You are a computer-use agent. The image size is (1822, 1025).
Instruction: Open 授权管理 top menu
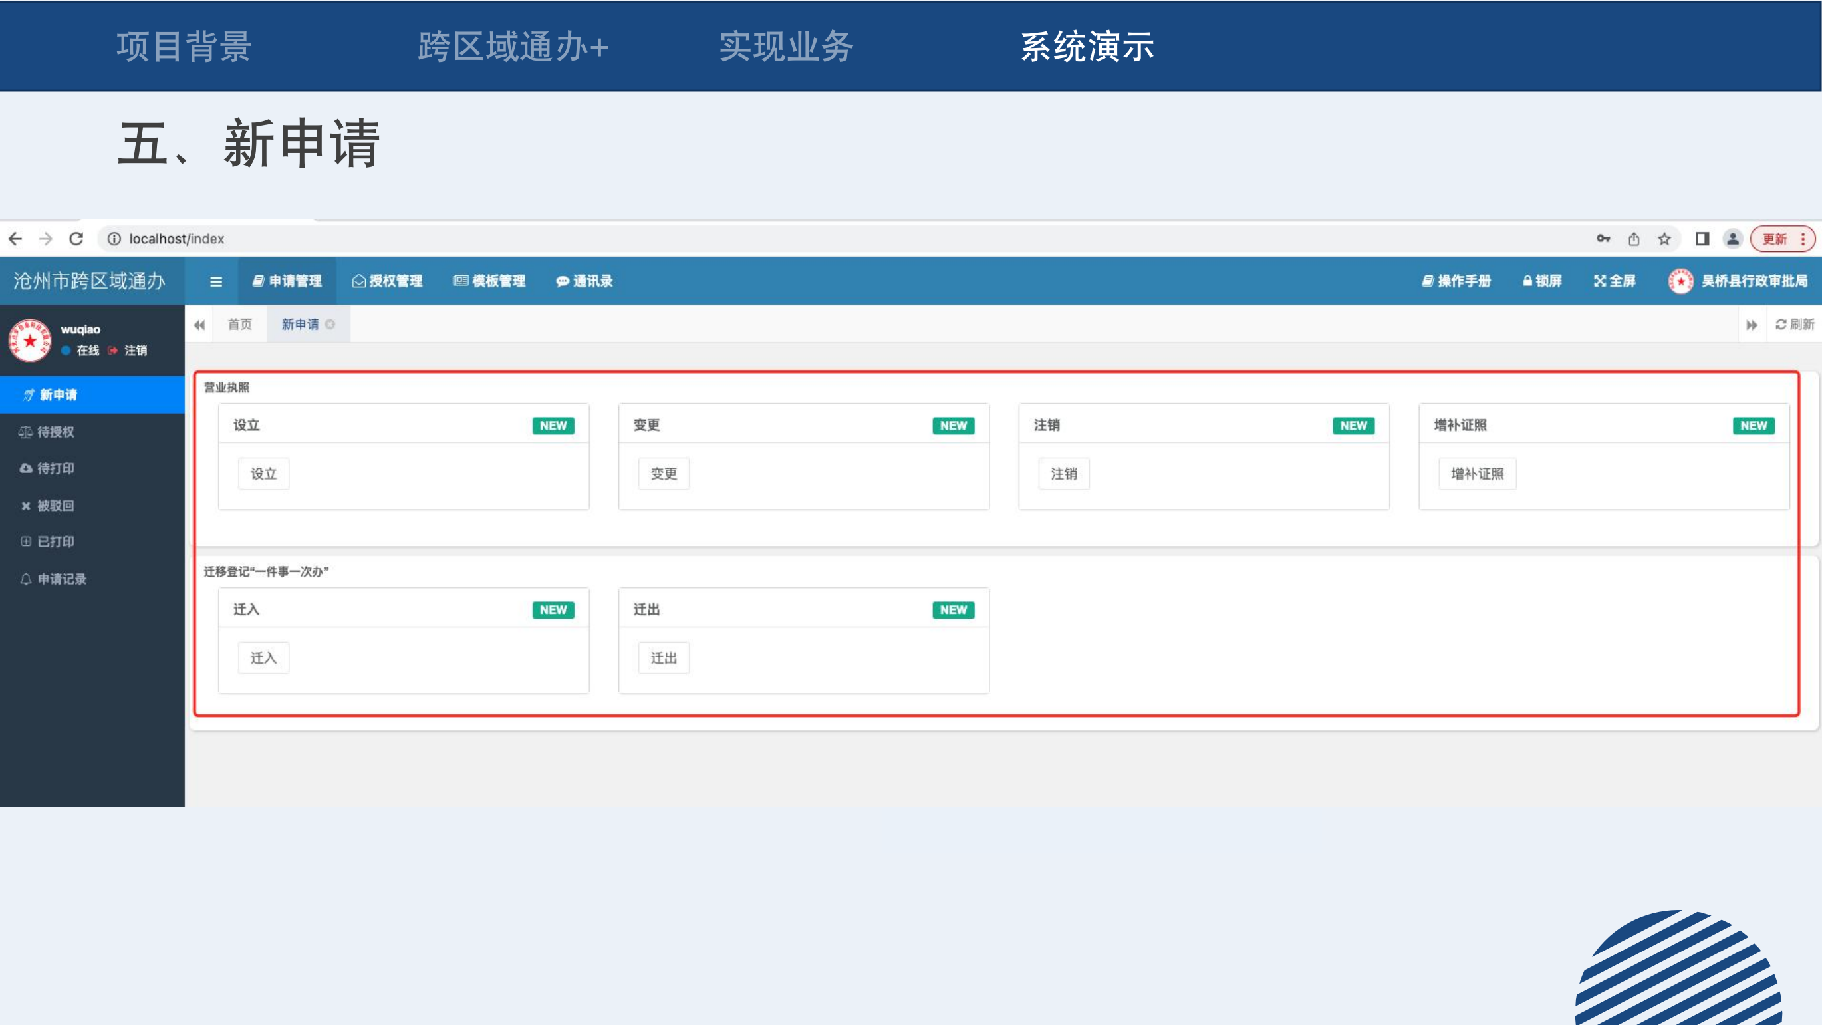[x=388, y=281]
